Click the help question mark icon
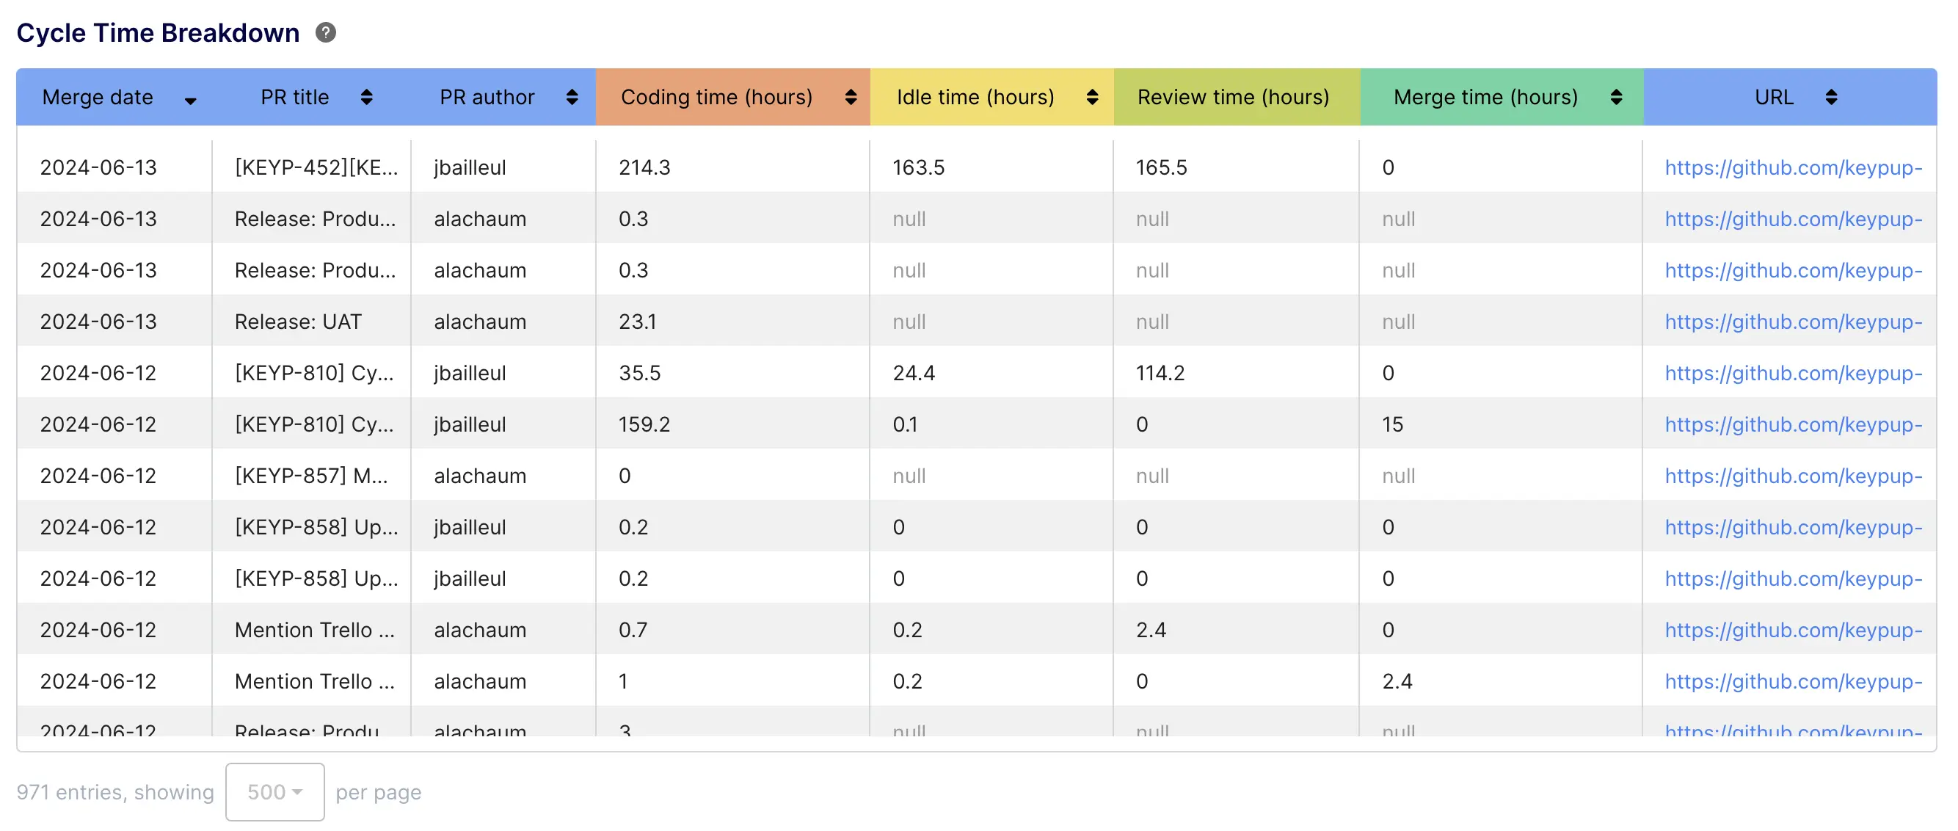Image resolution: width=1958 pixels, height=831 pixels. 325,33
